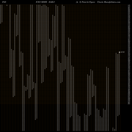Click the 'IND' label in the header
Screen dimensions: 132x132
[4, 2]
